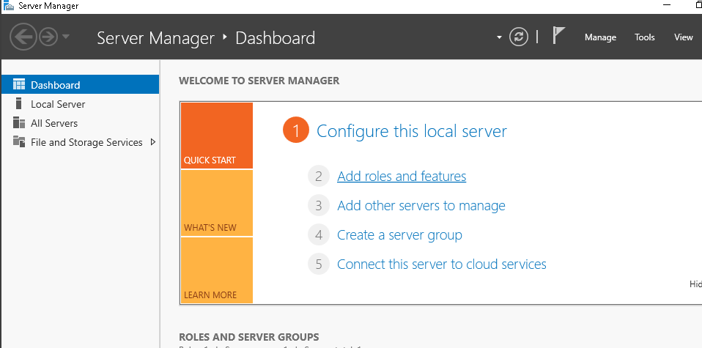
Task: Click the File and Storage Services icon
Action: (19, 142)
